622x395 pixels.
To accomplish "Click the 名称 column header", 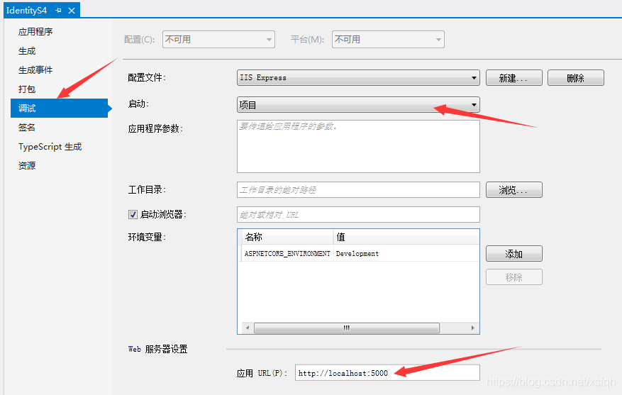I will (x=287, y=237).
